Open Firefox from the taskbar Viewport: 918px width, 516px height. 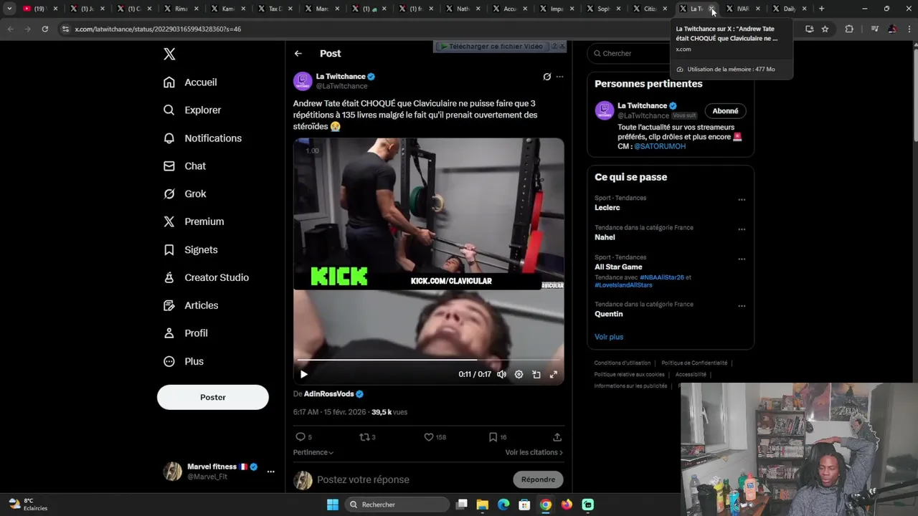pyautogui.click(x=567, y=505)
